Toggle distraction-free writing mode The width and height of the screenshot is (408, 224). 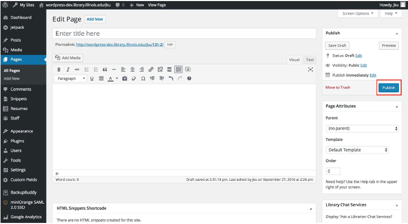click(x=310, y=69)
